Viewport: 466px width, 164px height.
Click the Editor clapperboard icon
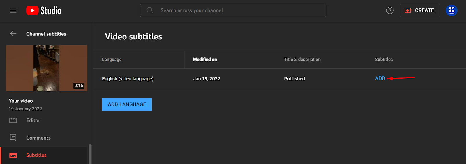pyautogui.click(x=13, y=120)
